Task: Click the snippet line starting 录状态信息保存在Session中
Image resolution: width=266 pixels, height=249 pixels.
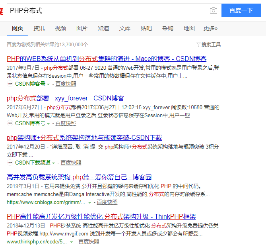Action: 97,76
